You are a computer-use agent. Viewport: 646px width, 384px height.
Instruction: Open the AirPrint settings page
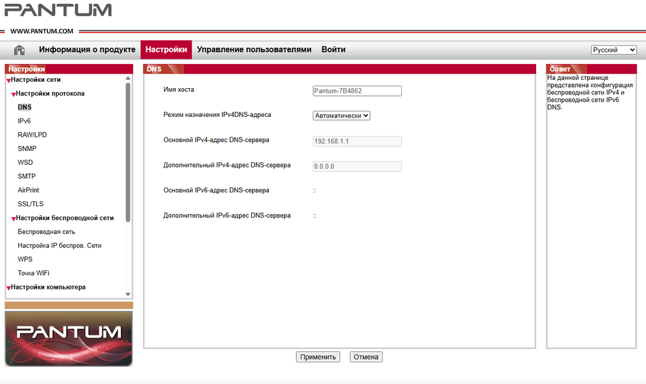coord(29,190)
